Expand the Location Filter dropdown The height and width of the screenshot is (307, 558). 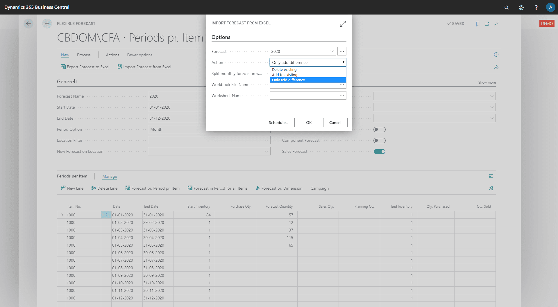click(x=266, y=141)
